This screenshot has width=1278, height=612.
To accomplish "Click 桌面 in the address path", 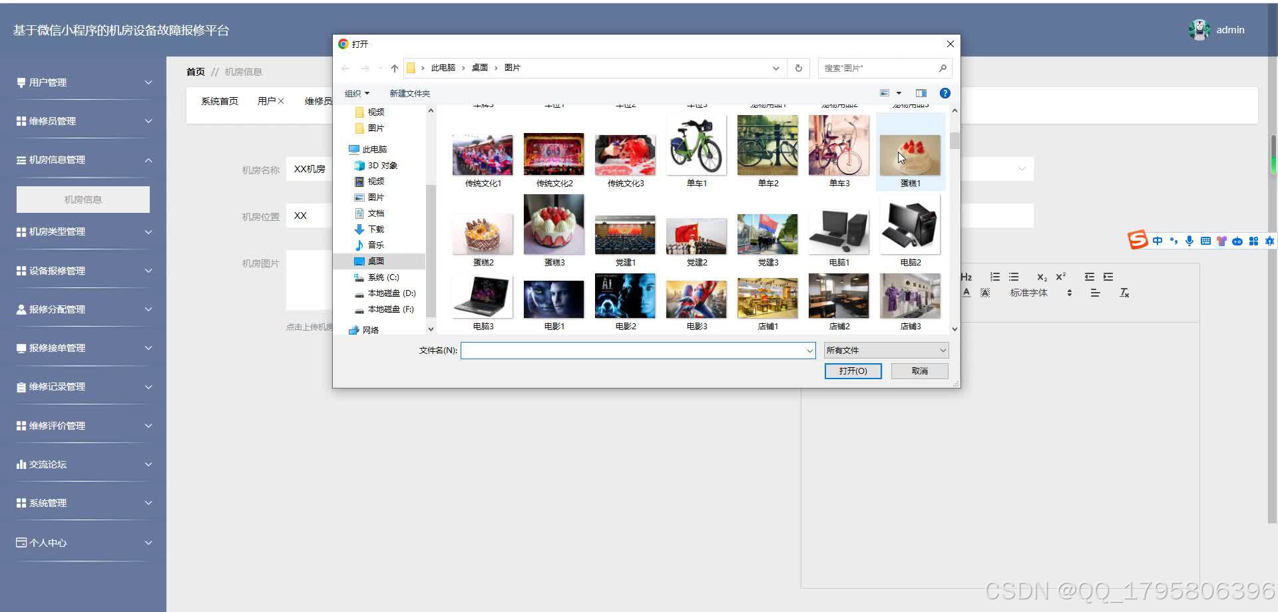I will tap(479, 68).
